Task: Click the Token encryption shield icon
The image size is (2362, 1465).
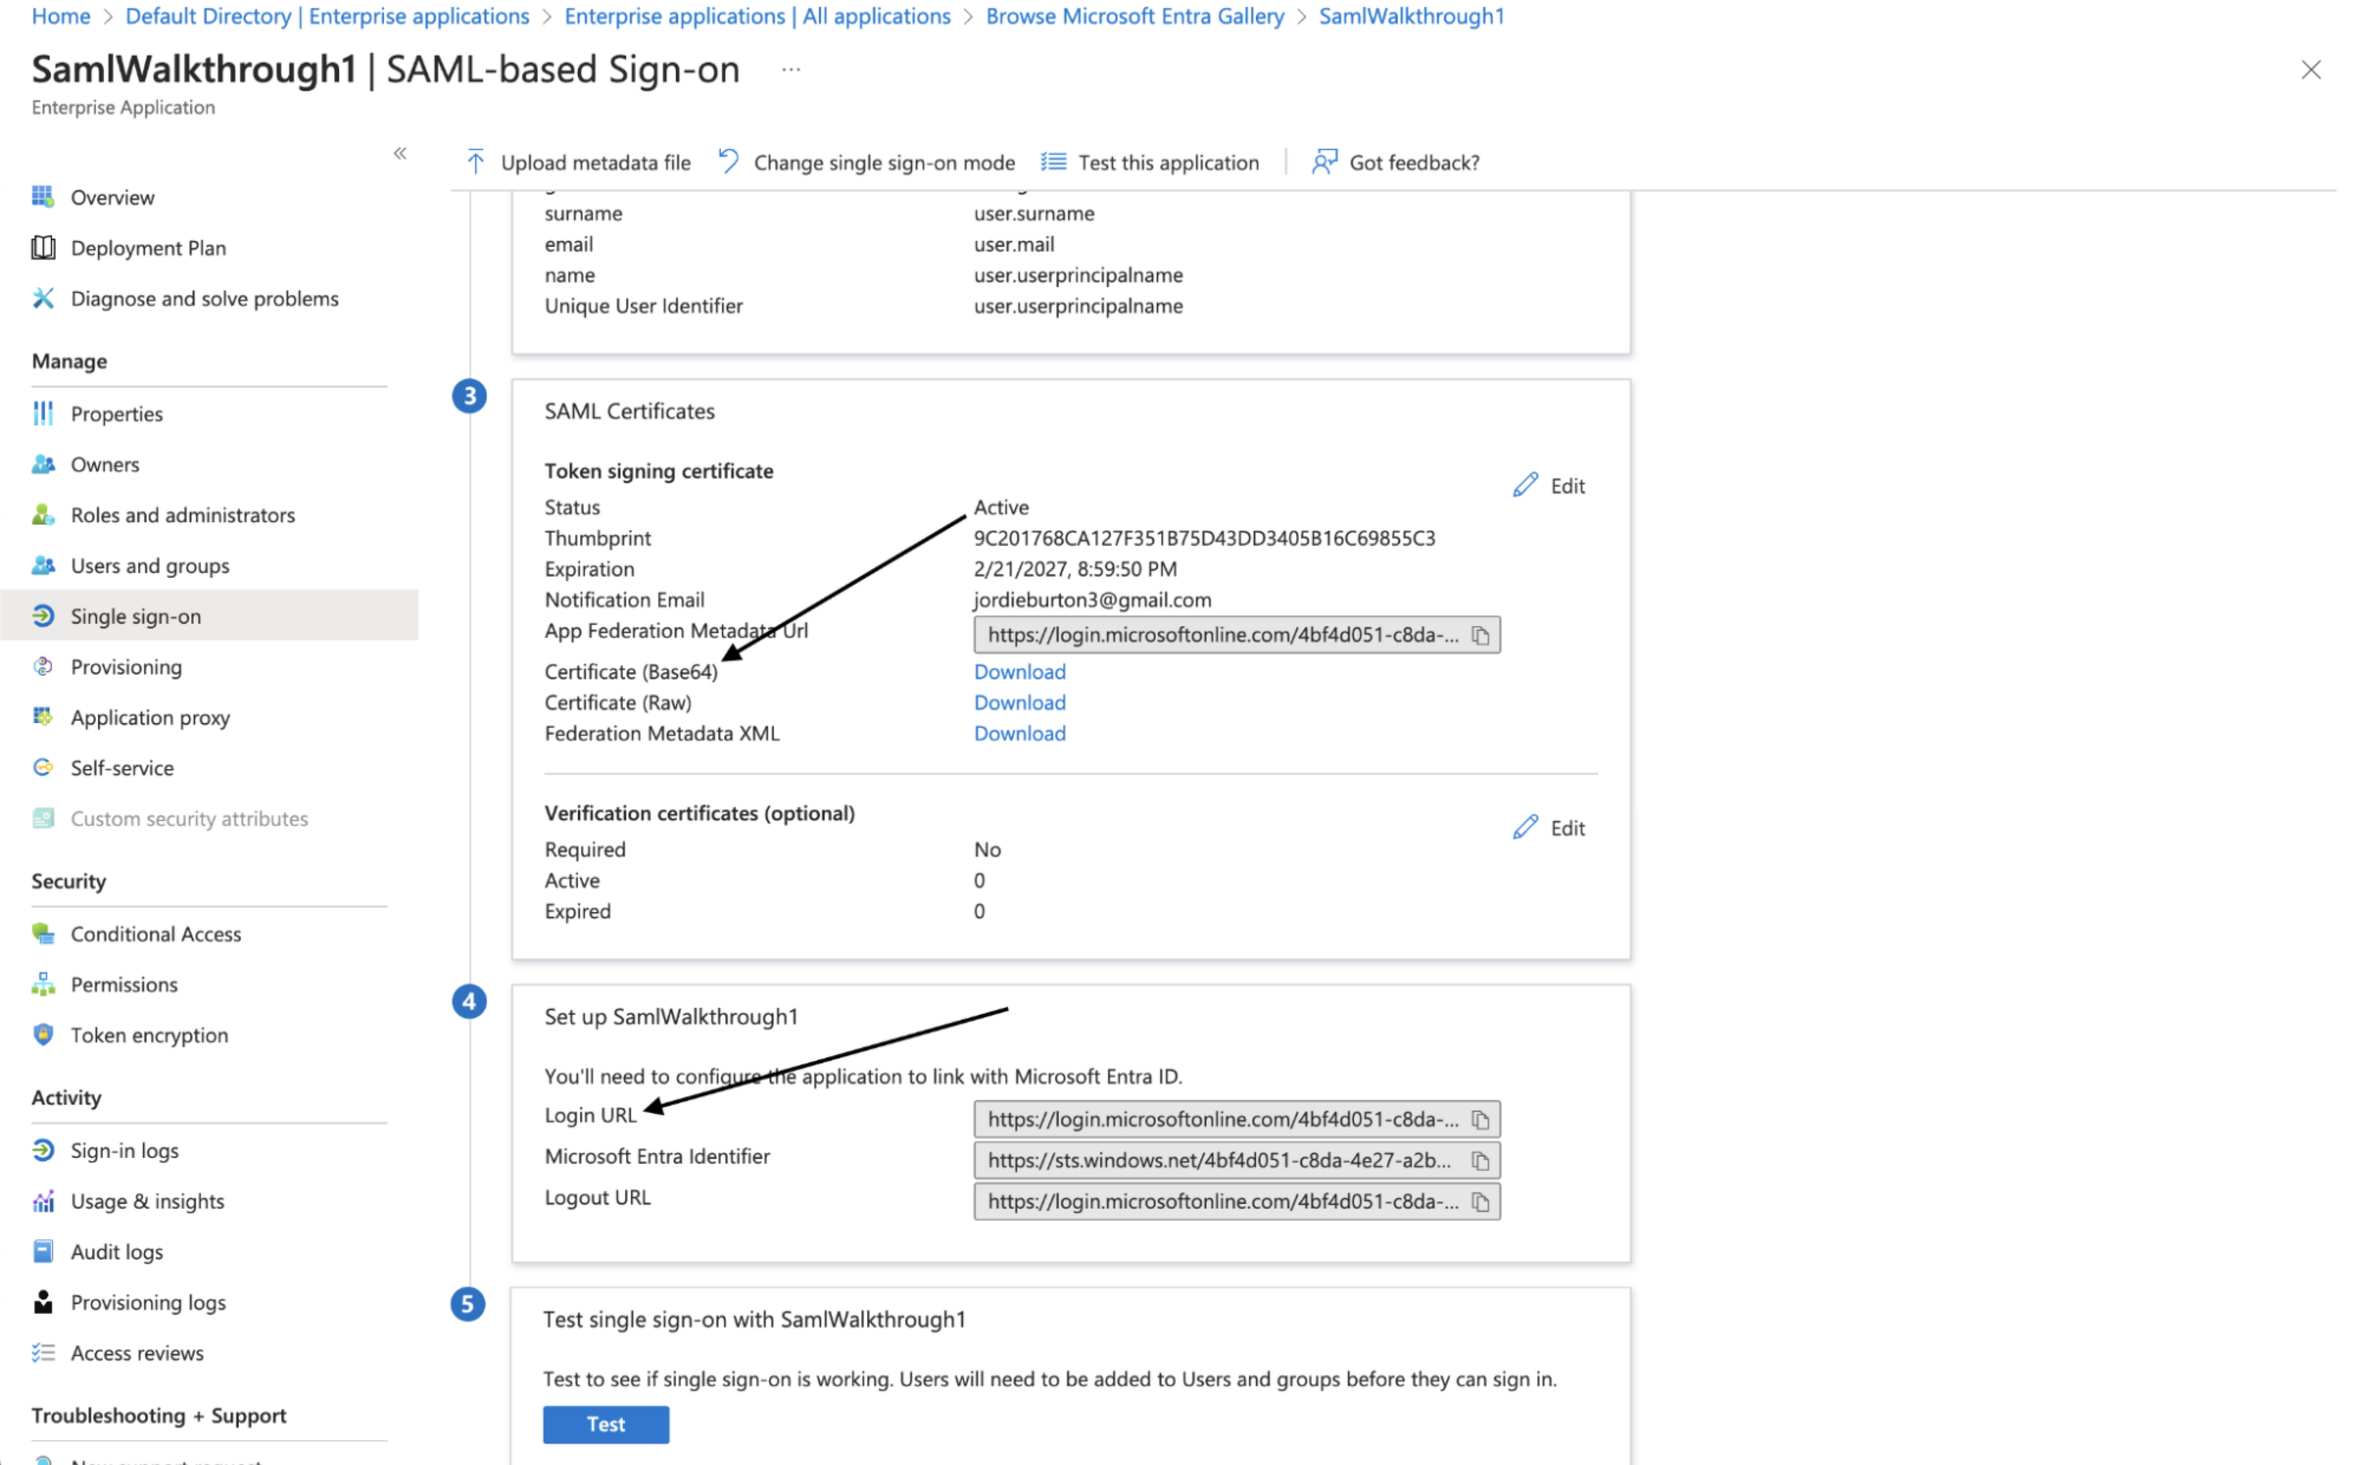Action: coord(43,1035)
